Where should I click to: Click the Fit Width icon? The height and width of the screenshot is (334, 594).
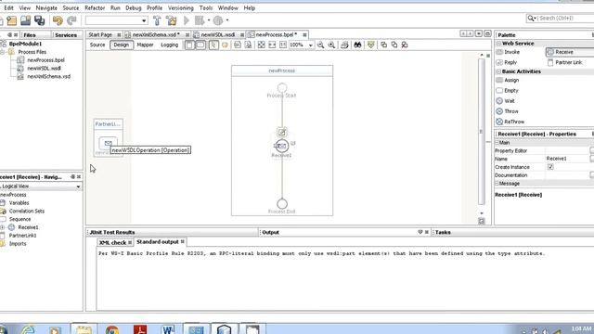point(272,45)
